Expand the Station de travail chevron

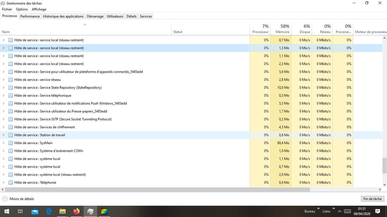click(x=3, y=135)
